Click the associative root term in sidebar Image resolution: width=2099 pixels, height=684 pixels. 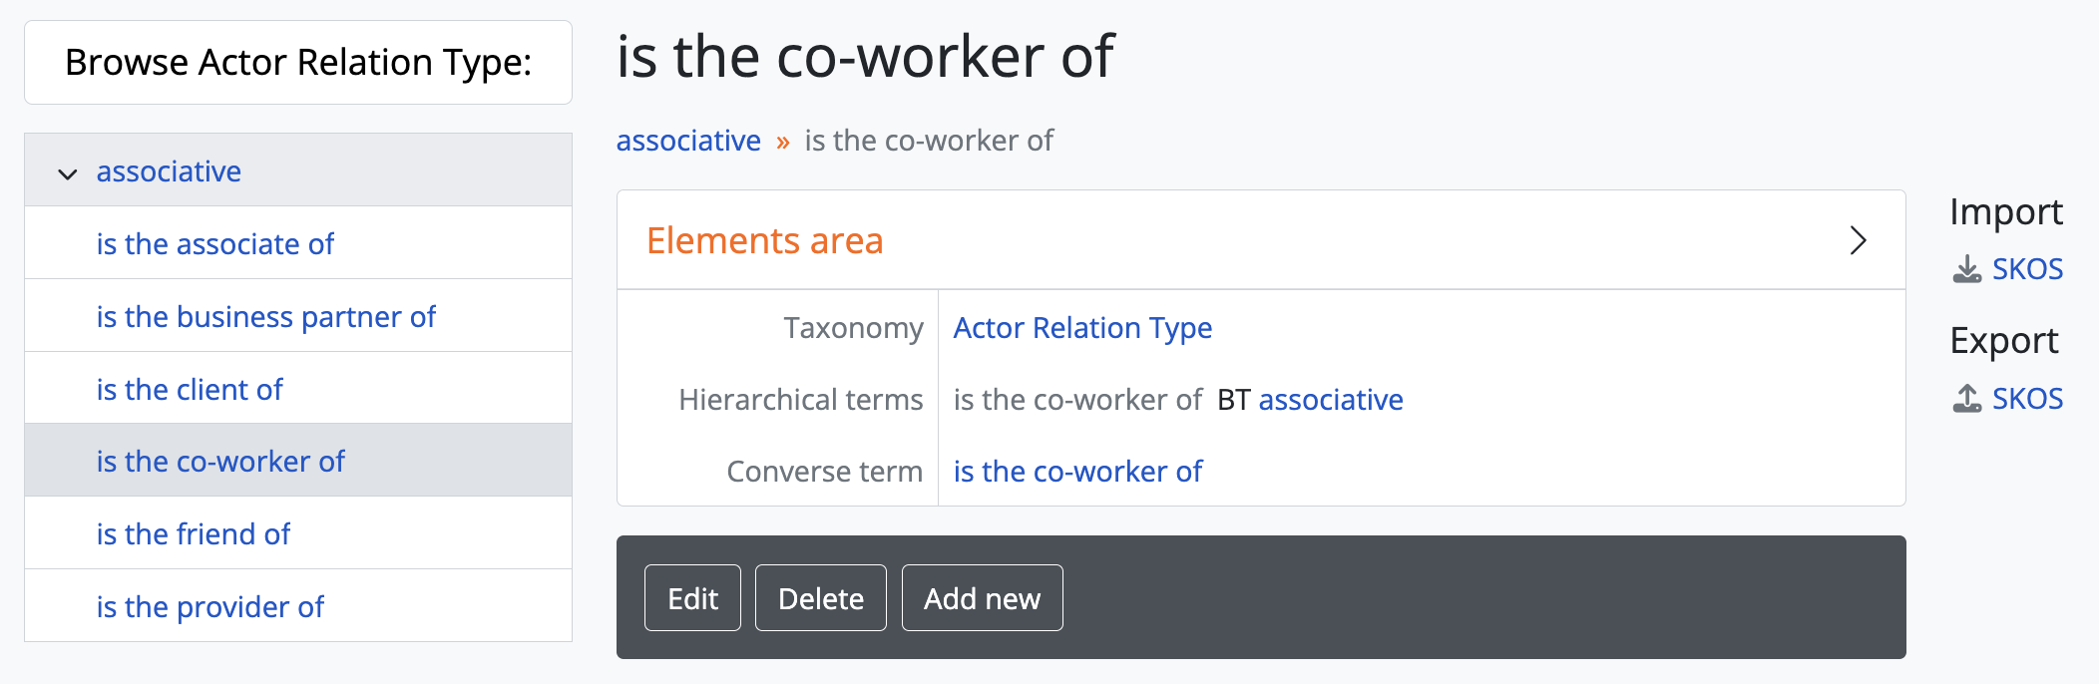pos(169,171)
